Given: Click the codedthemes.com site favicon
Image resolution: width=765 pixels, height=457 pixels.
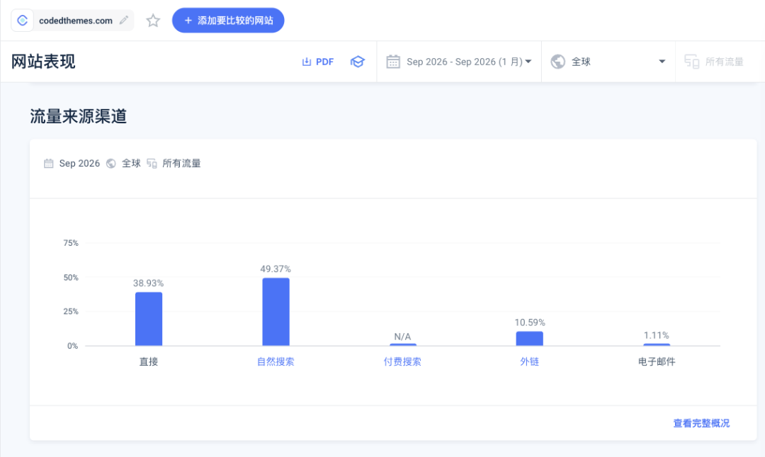Looking at the screenshot, I should click(22, 21).
